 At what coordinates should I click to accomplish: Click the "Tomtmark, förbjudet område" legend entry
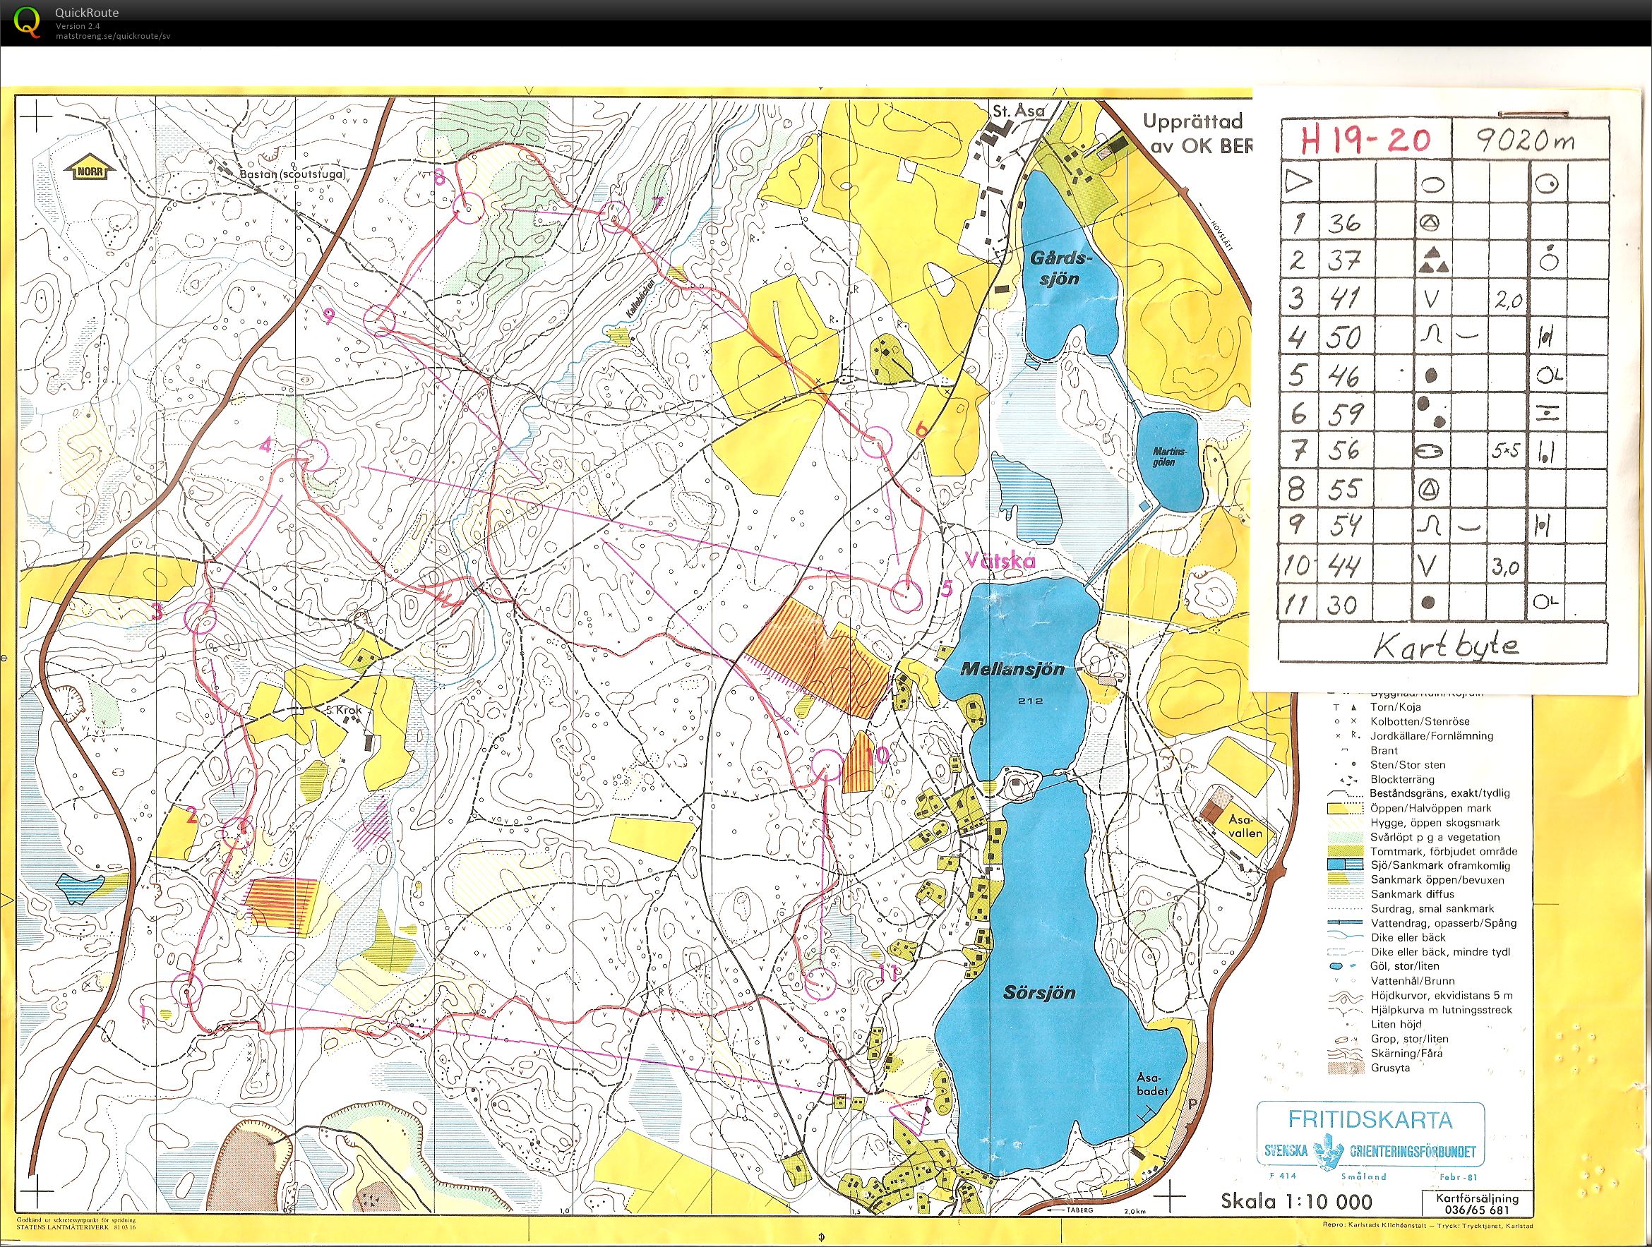(1444, 851)
